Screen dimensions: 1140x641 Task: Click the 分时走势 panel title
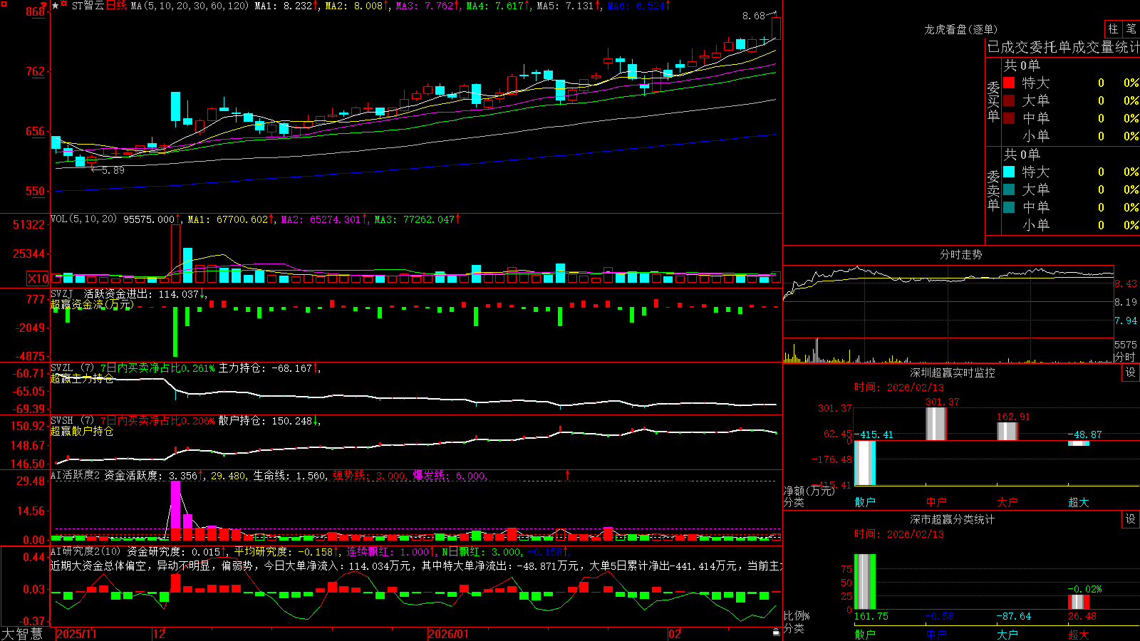[960, 254]
